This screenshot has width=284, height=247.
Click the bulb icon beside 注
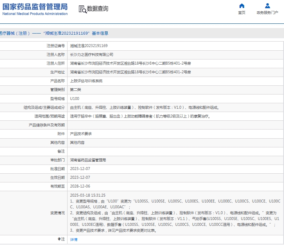click(59, 239)
